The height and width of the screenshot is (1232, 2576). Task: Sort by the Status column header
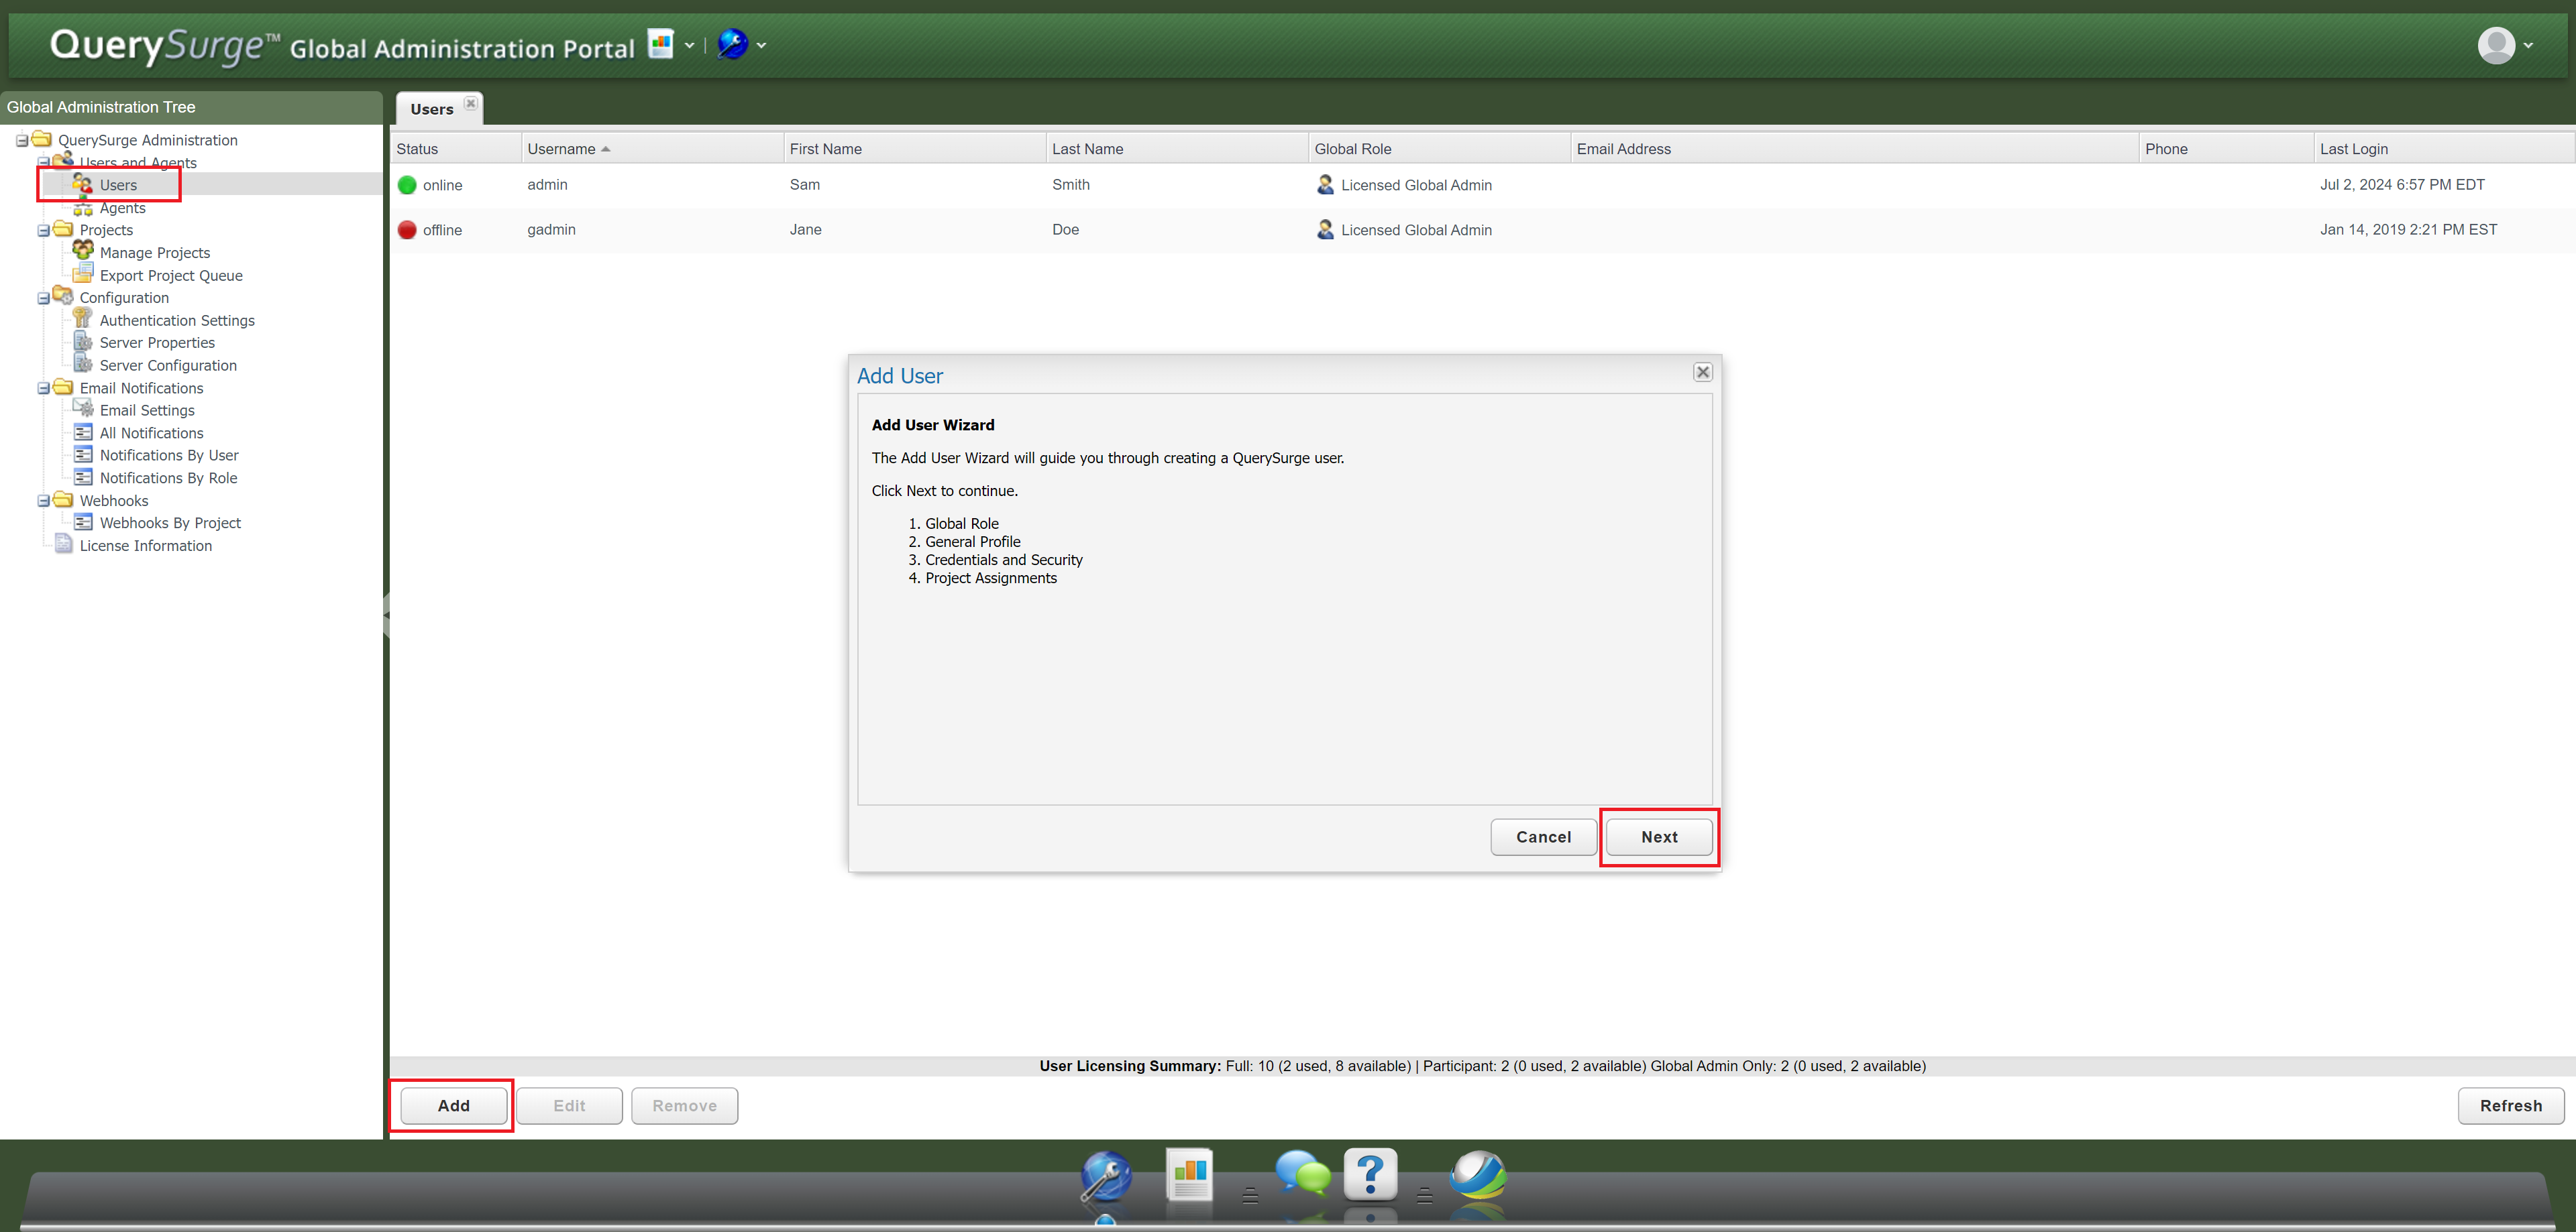pos(455,149)
